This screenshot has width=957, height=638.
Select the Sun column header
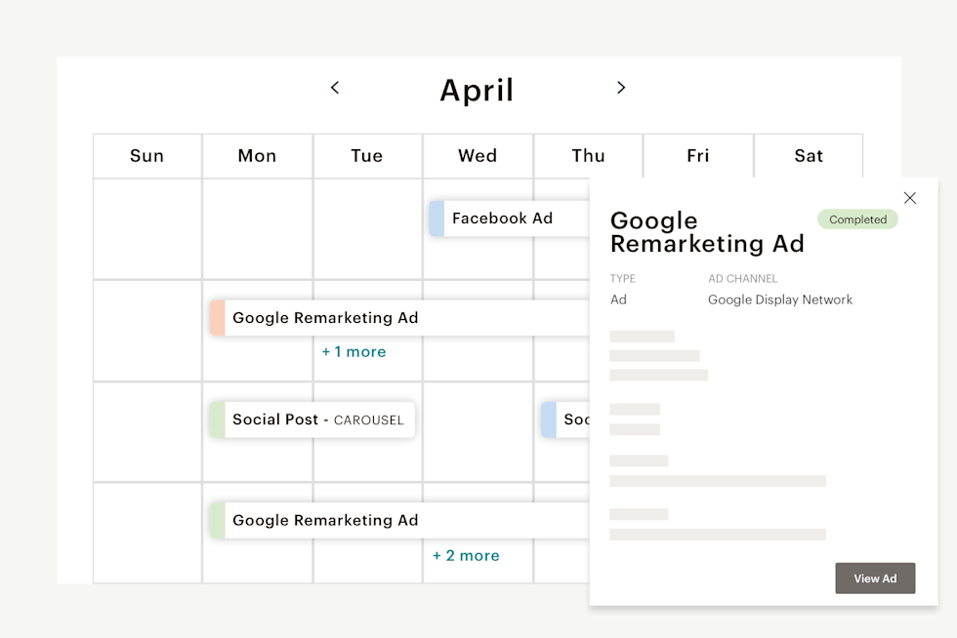pos(147,156)
